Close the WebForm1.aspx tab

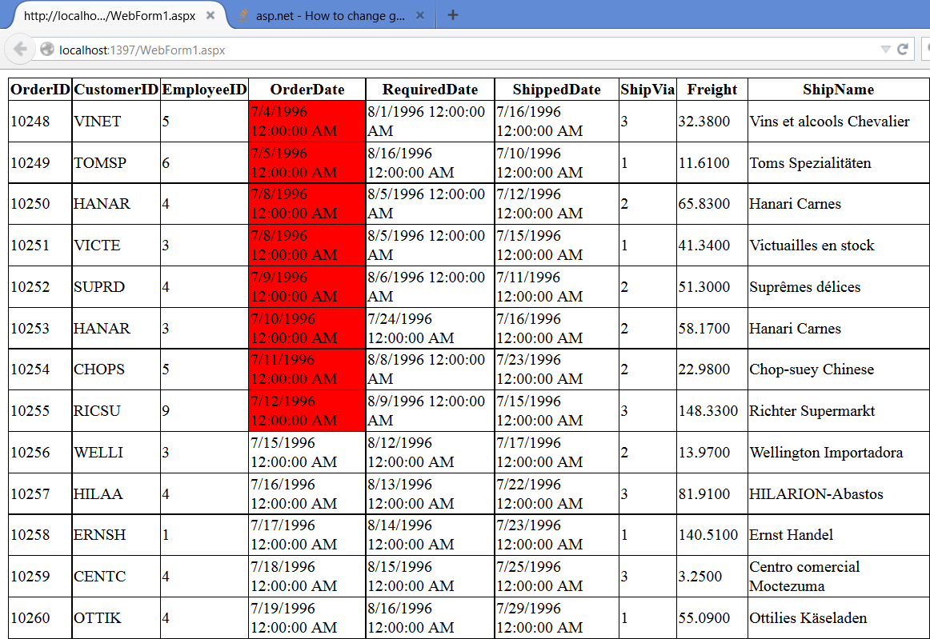pyautogui.click(x=210, y=15)
